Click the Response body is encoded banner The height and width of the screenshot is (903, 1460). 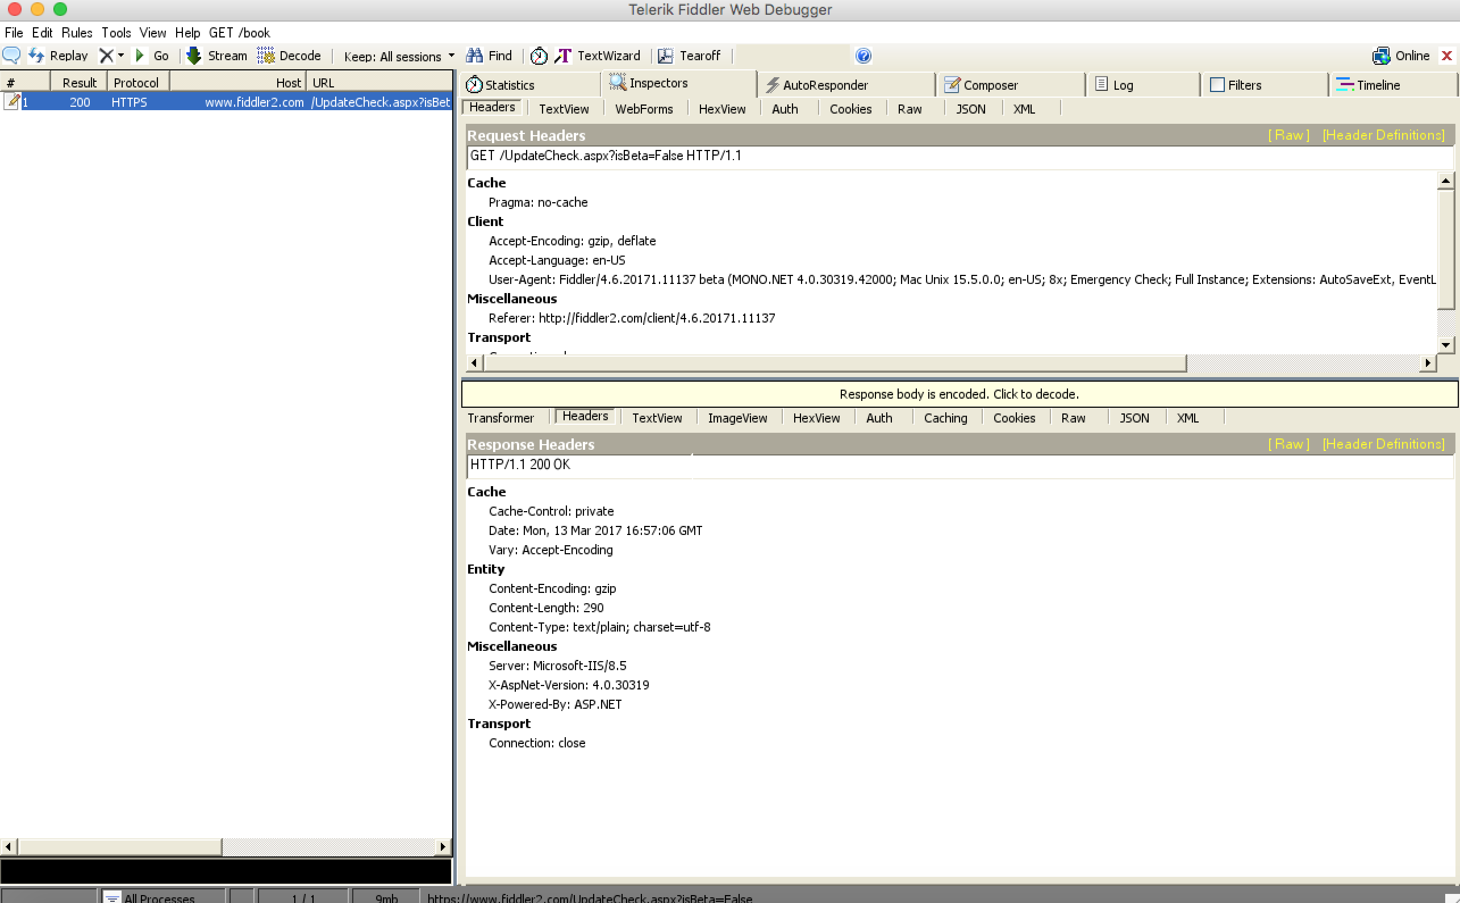[x=960, y=394]
